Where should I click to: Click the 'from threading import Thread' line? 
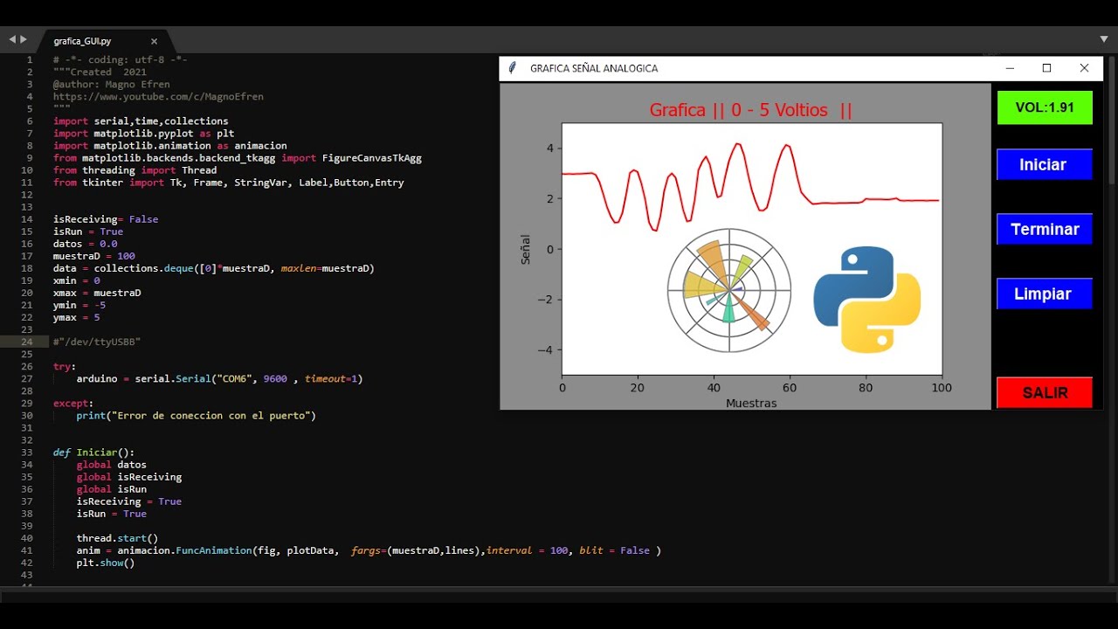135,170
